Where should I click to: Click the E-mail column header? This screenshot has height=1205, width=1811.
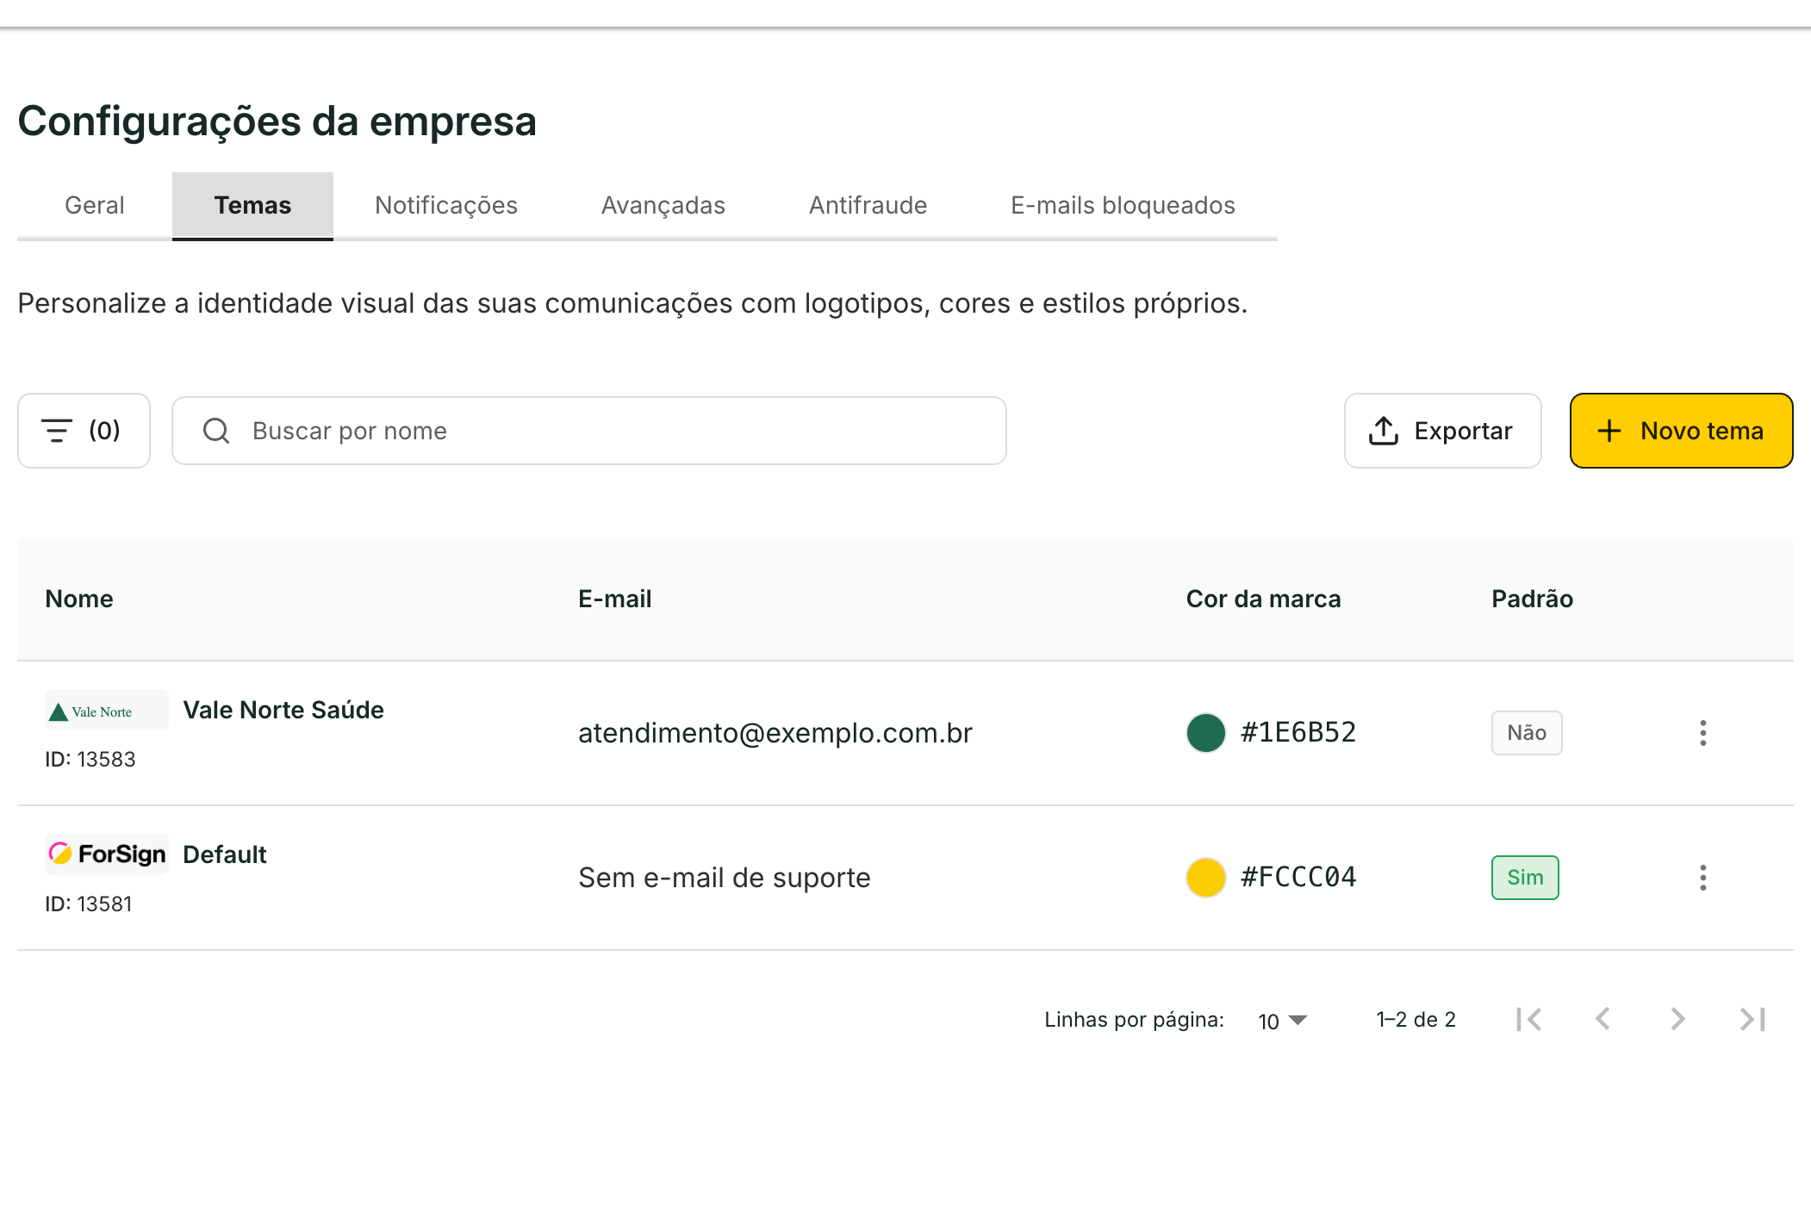coord(615,599)
